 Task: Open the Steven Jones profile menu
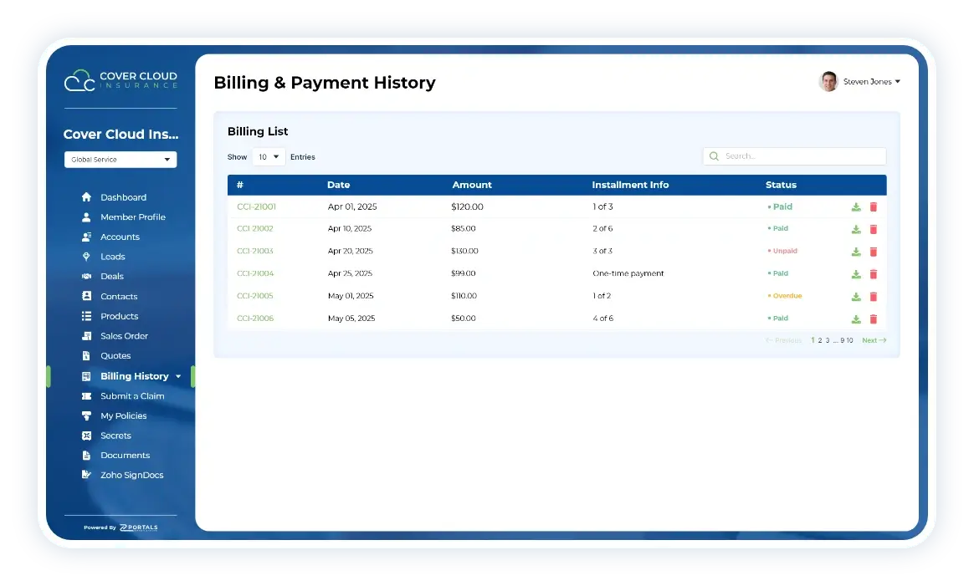[860, 81]
